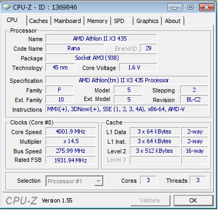Click the Validate button
Image resolution: width=218 pixels, height=210 pixels.
click(150, 200)
